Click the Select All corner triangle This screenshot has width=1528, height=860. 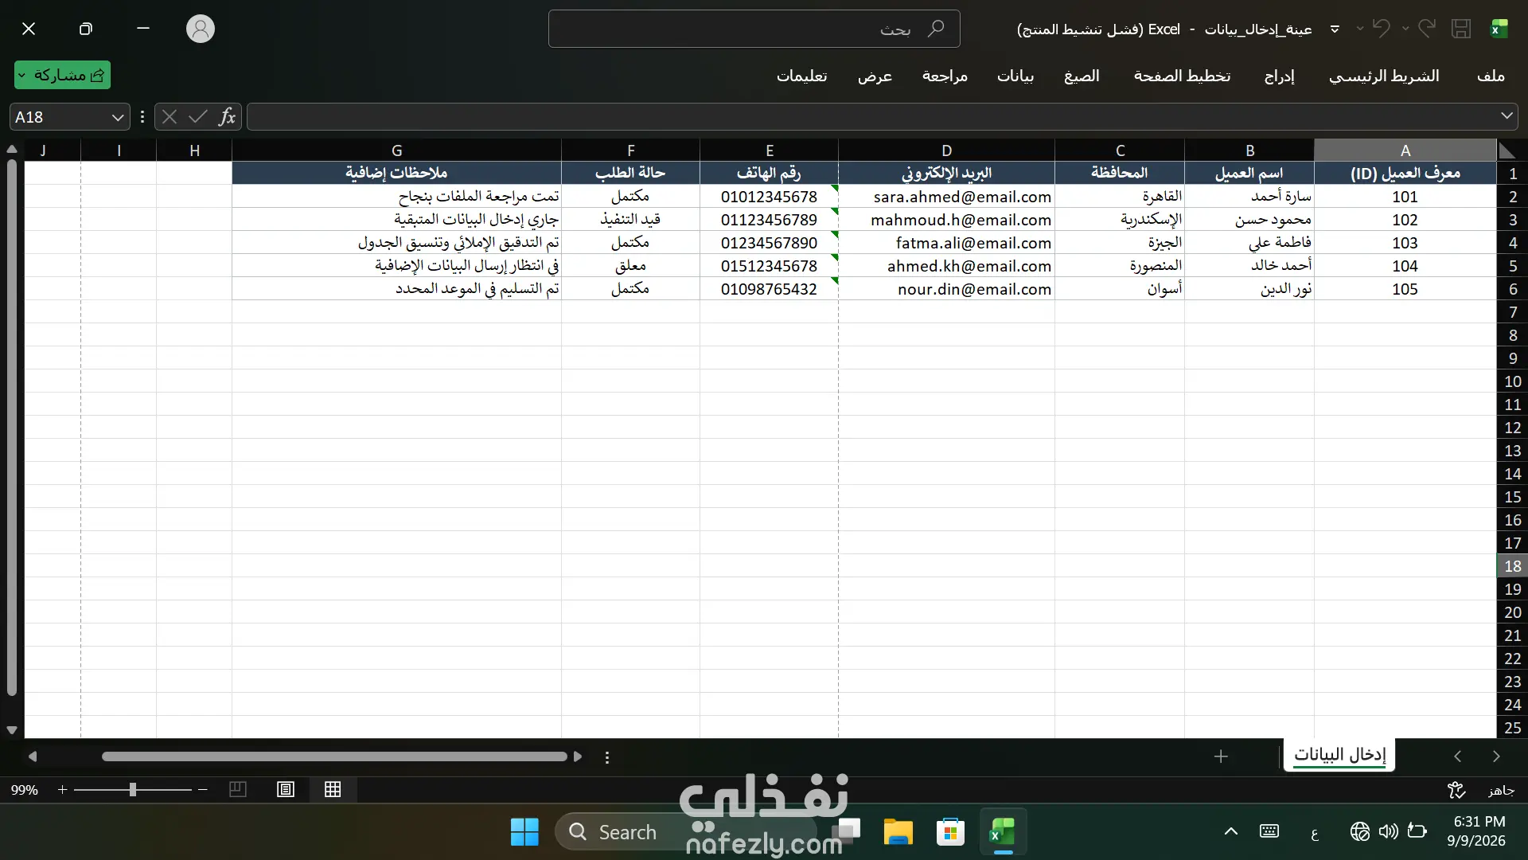1507,150
